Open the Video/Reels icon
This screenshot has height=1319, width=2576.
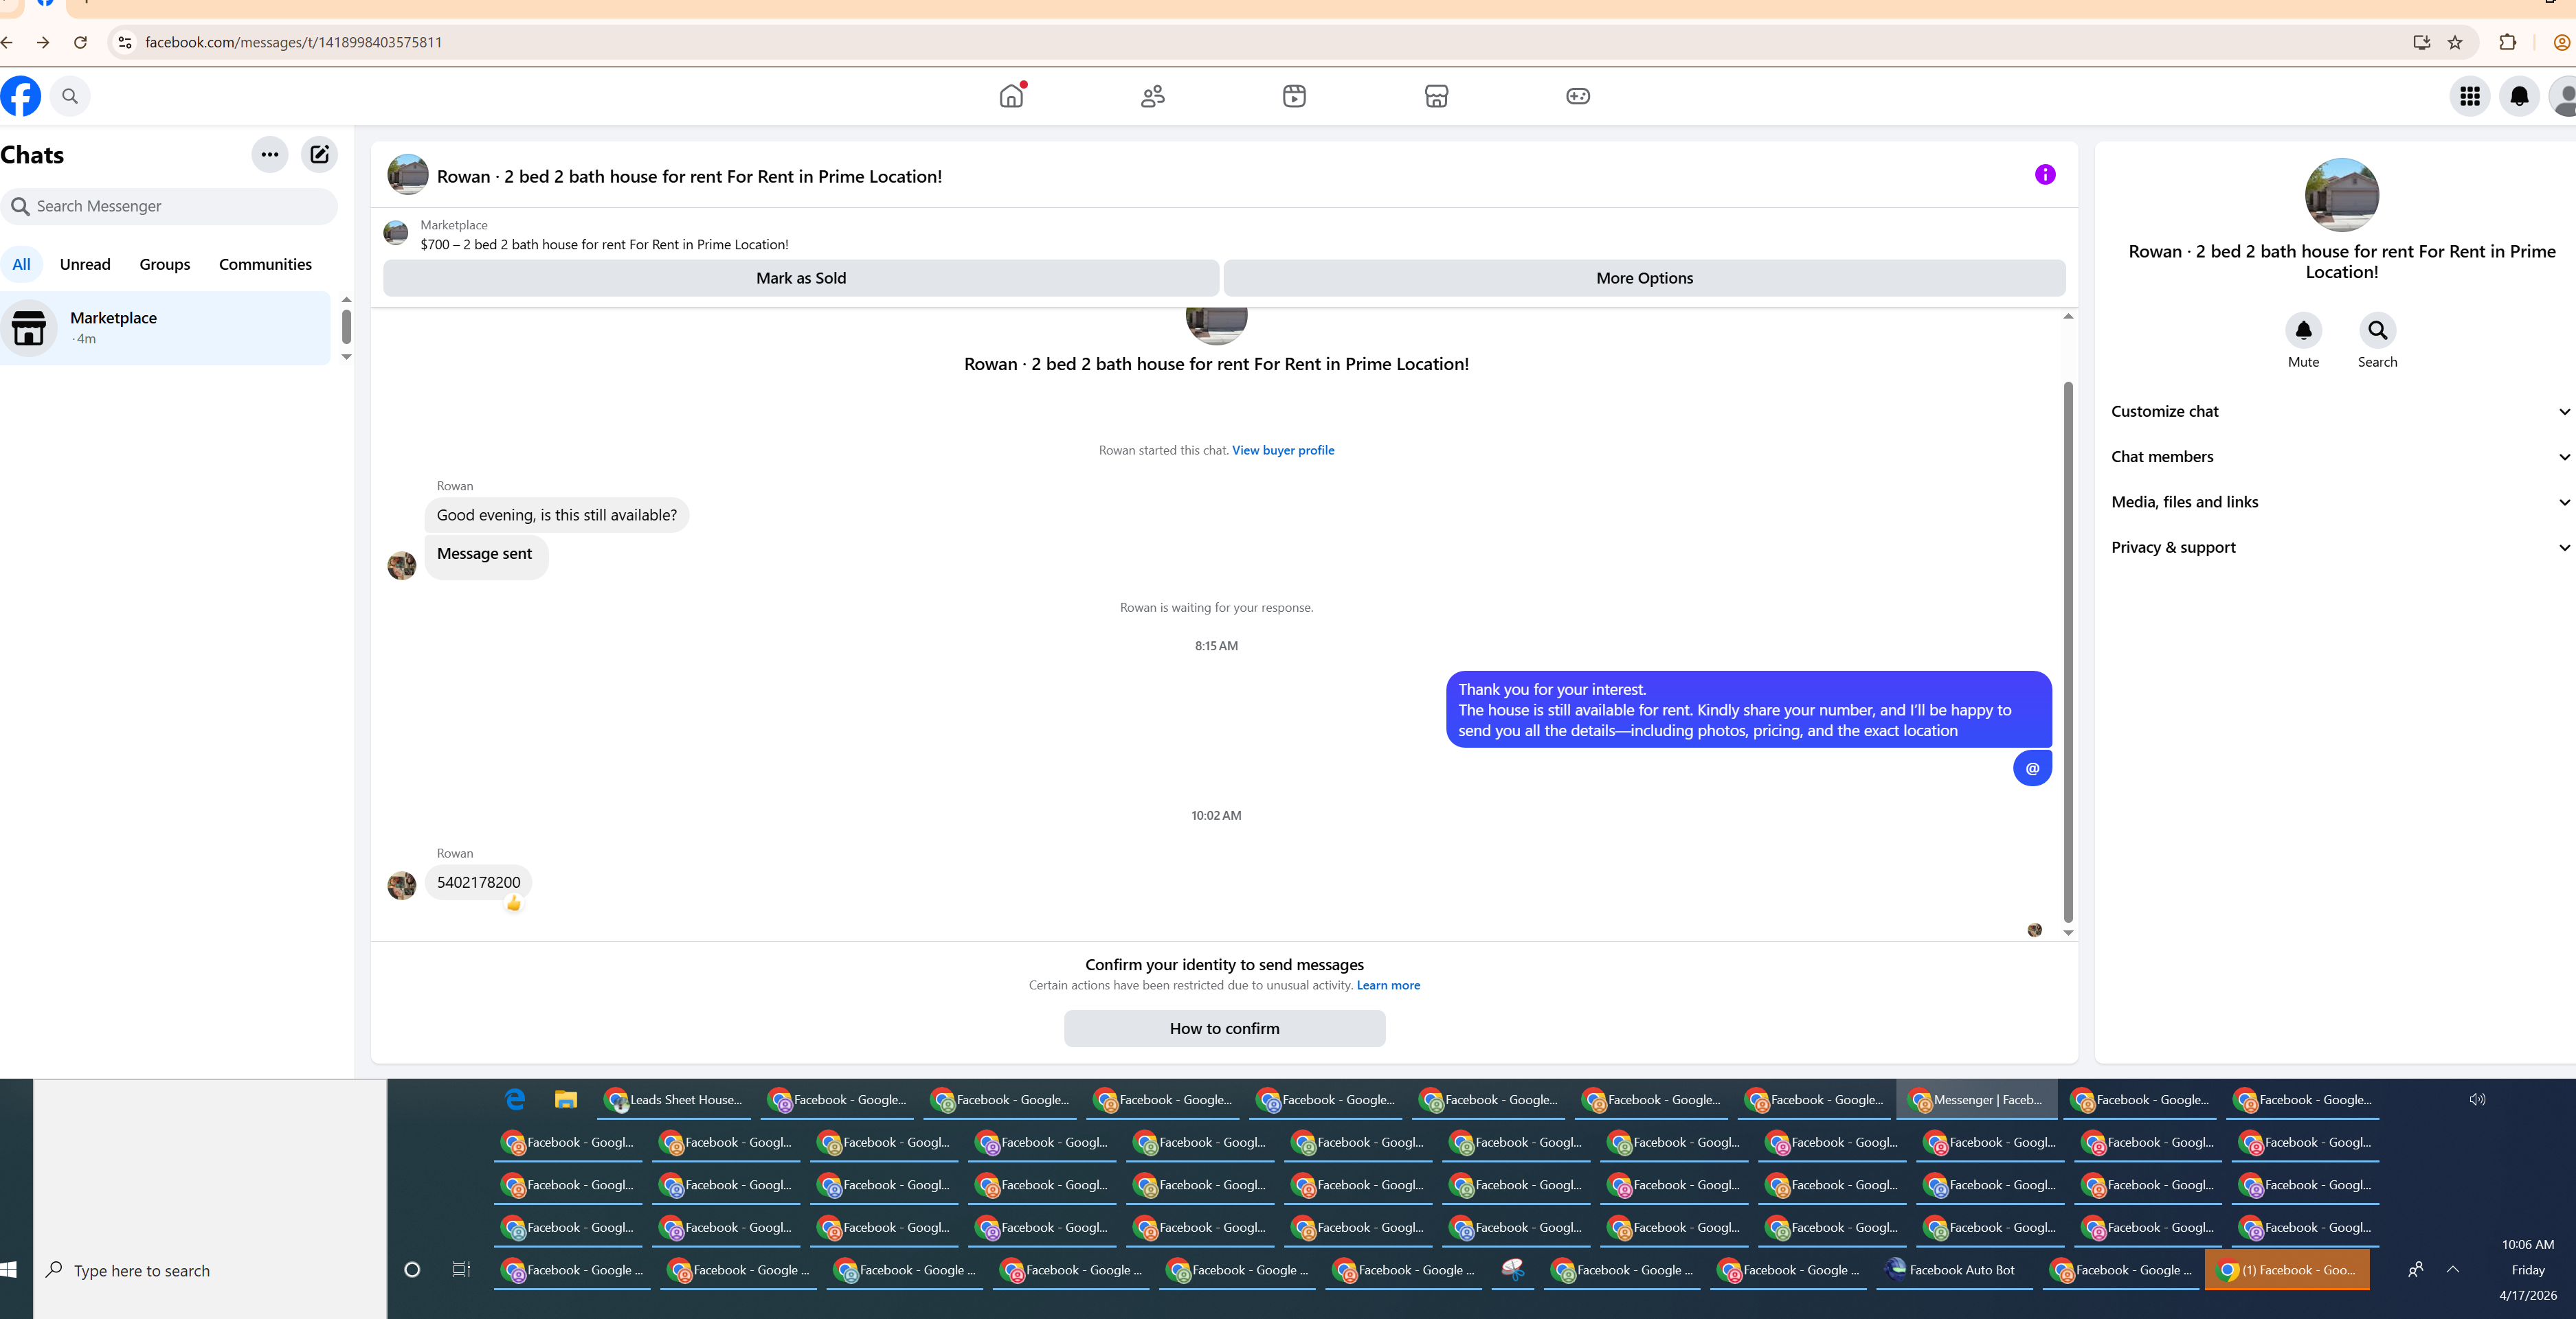(1294, 96)
